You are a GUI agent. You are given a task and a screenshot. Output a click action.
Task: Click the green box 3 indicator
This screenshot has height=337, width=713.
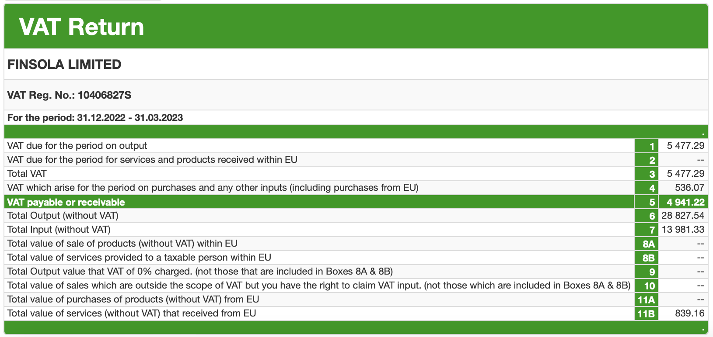647,174
